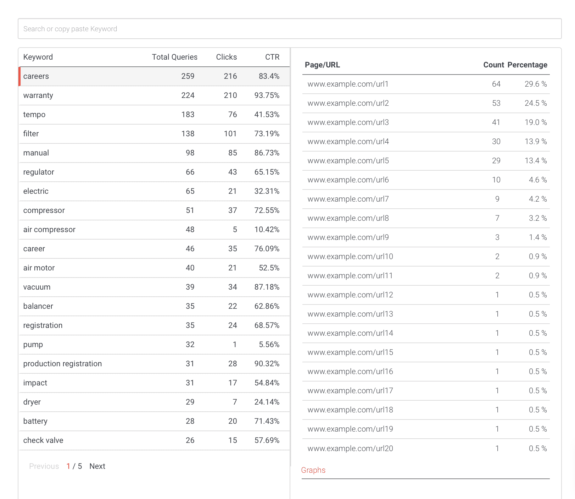Select the balancer keyword row
This screenshot has height=499, width=575.
[x=154, y=306]
